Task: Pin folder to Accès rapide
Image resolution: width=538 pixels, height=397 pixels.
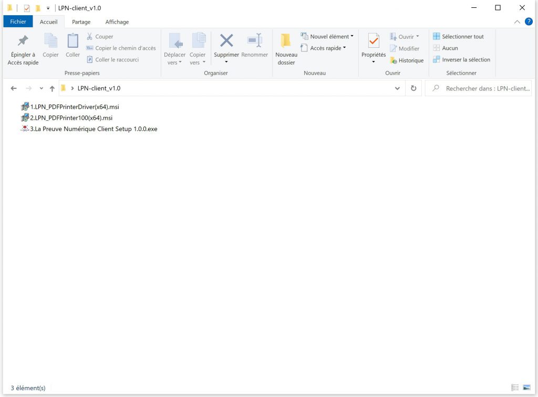Action: [23, 49]
